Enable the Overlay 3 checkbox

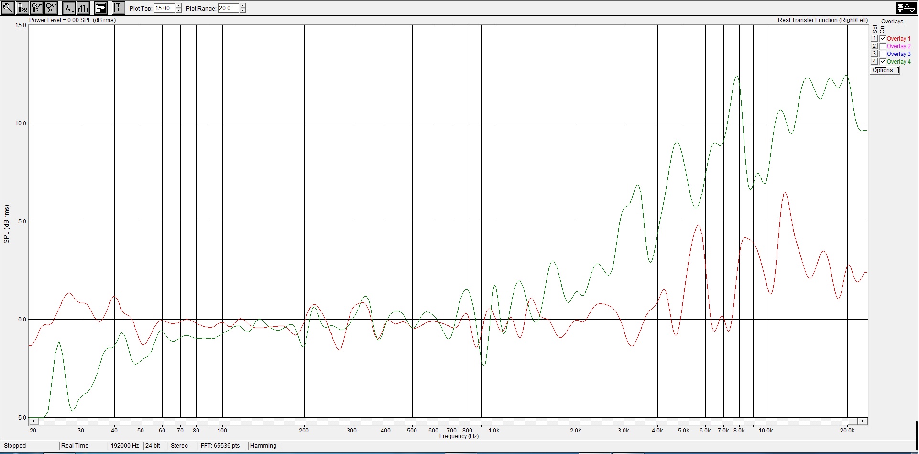883,54
